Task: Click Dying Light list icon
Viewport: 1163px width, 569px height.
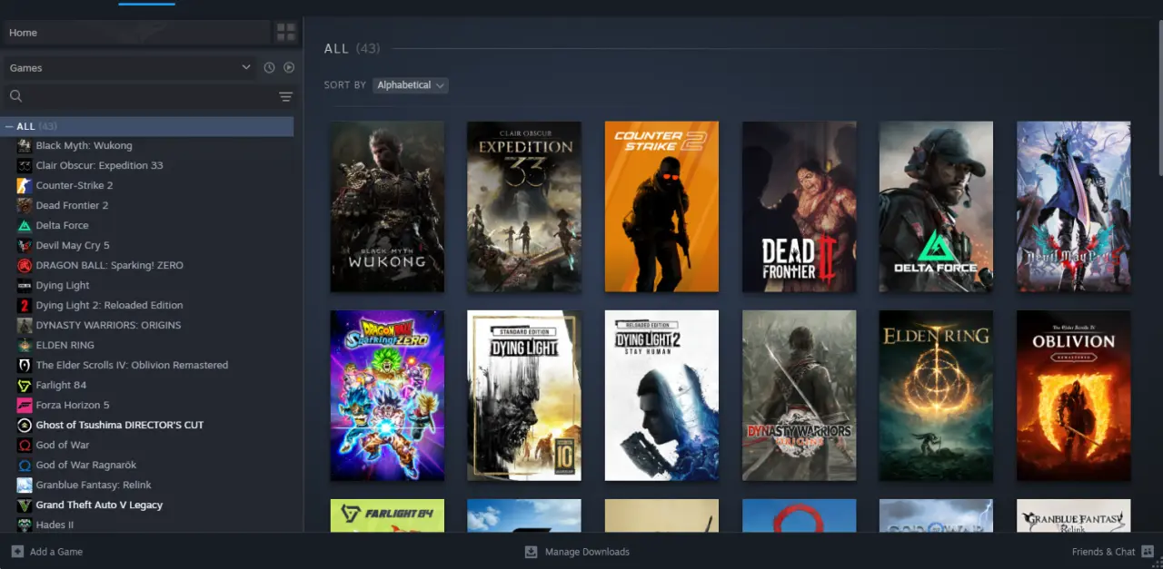Action: click(x=25, y=285)
